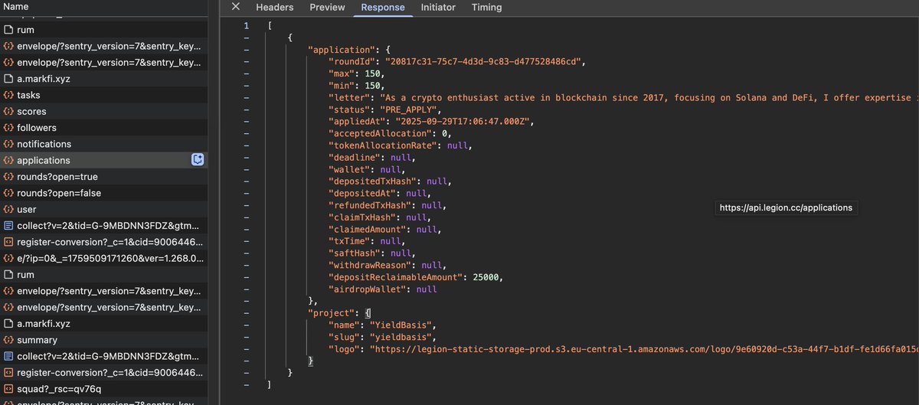This screenshot has width=919, height=405.
Task: Click the "acceptedAllocation": 0 line
Action: pos(390,134)
